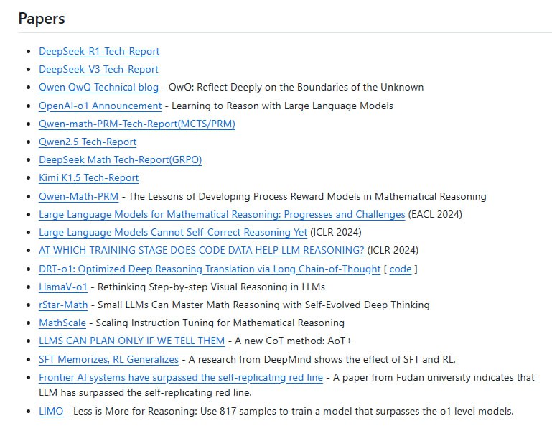
Task: Open Large Language Models Cannot Self-Correct Reasoning Yet
Action: coord(173,233)
